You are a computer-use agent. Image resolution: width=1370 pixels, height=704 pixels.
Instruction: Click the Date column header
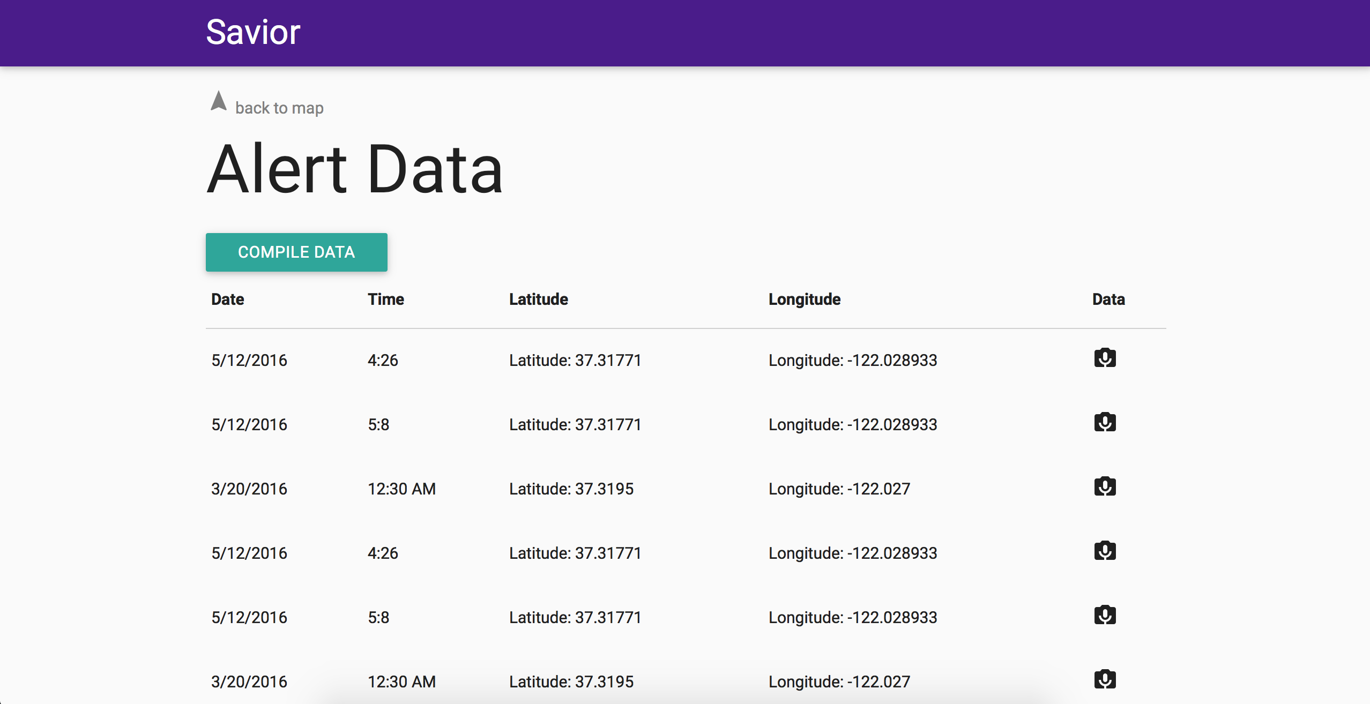coord(228,299)
